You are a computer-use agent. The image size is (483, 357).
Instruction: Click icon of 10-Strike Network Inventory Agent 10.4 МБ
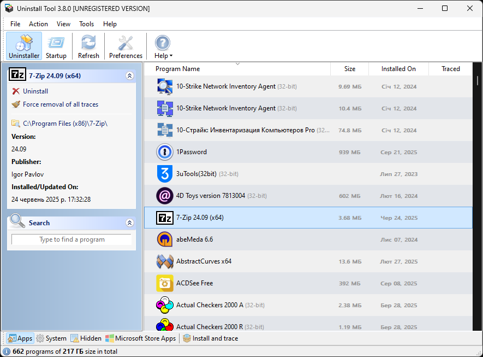[164, 108]
